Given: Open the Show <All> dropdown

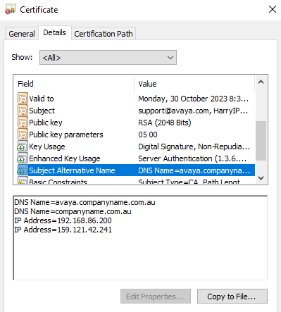Looking at the screenshot, I should pyautogui.click(x=108, y=58).
